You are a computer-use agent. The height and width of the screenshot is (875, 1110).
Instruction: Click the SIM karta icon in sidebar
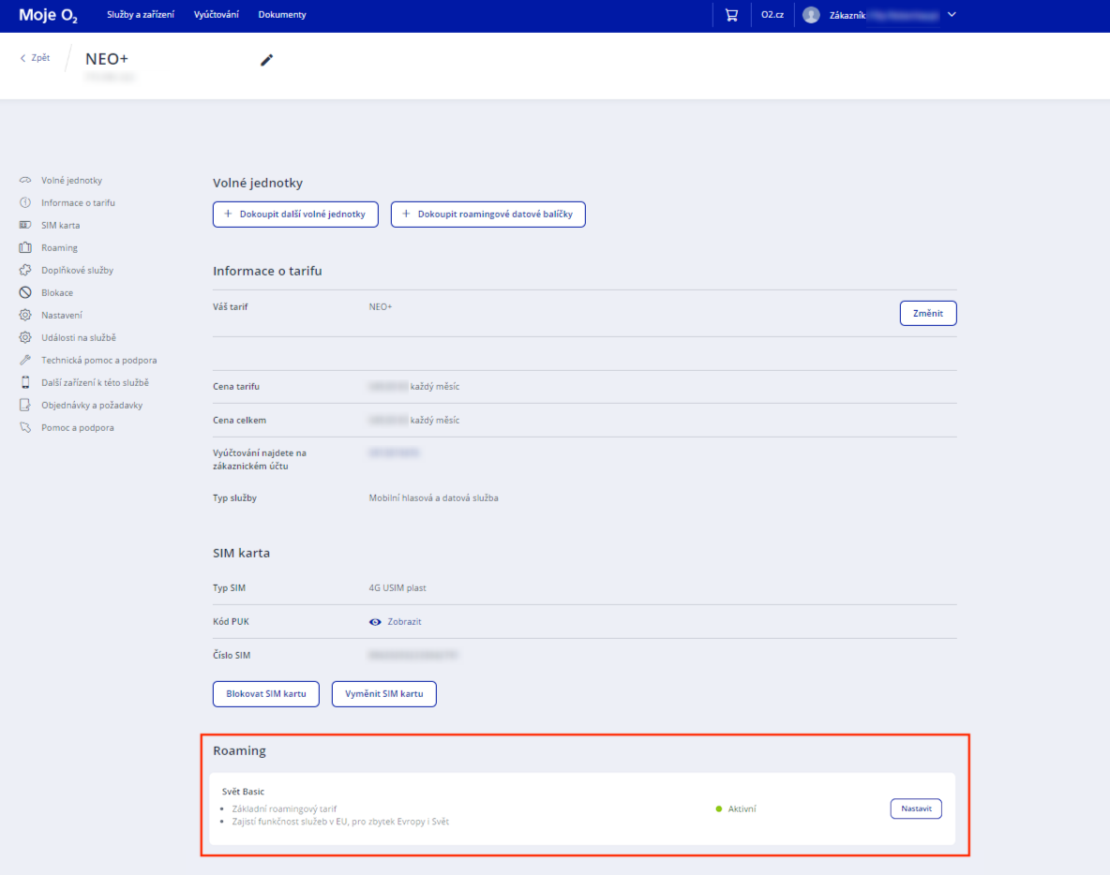click(25, 226)
